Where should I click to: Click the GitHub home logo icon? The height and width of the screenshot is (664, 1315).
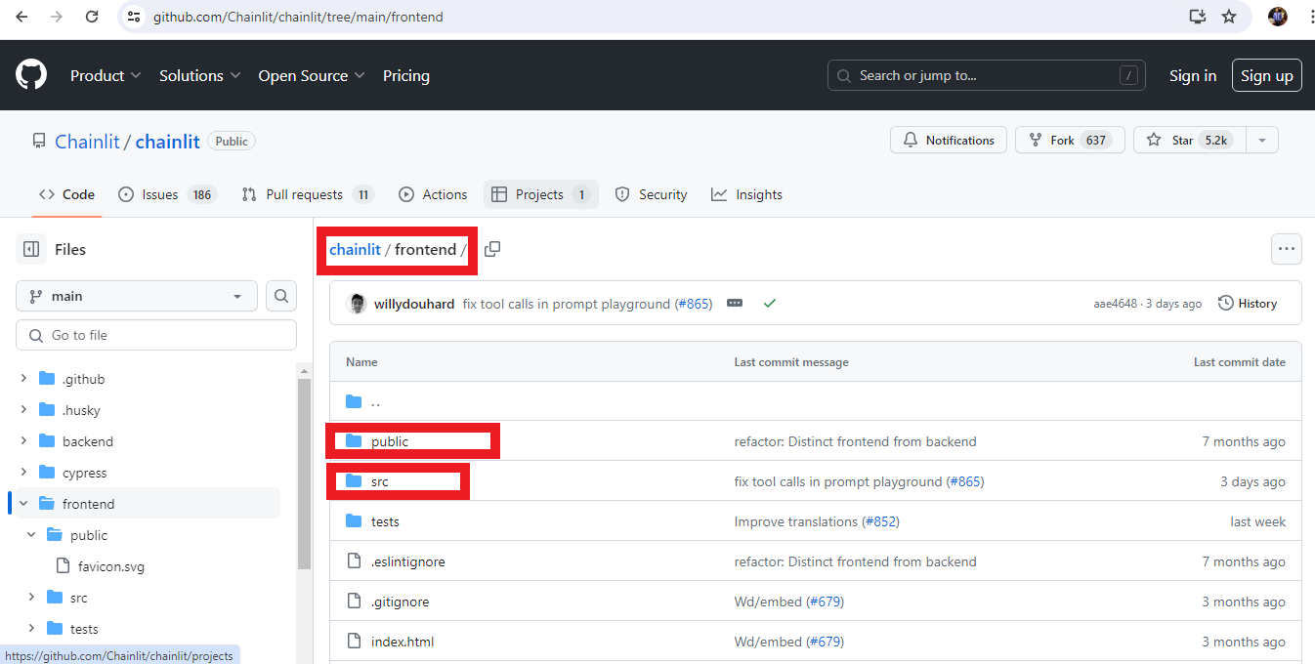30,74
